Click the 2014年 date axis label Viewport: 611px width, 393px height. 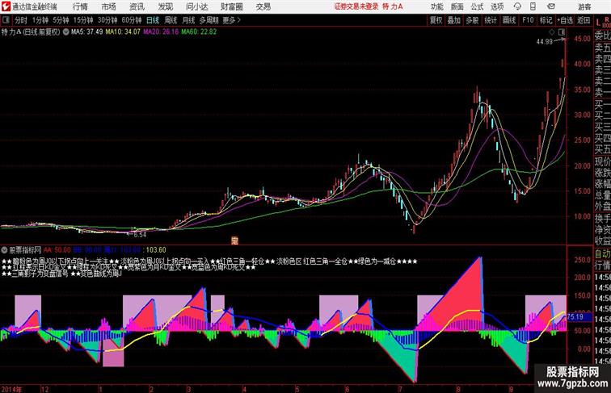[11, 389]
